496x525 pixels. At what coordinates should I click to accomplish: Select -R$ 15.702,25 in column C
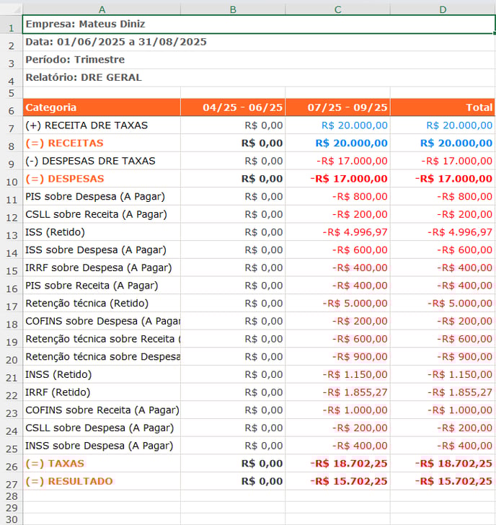pyautogui.click(x=337, y=481)
